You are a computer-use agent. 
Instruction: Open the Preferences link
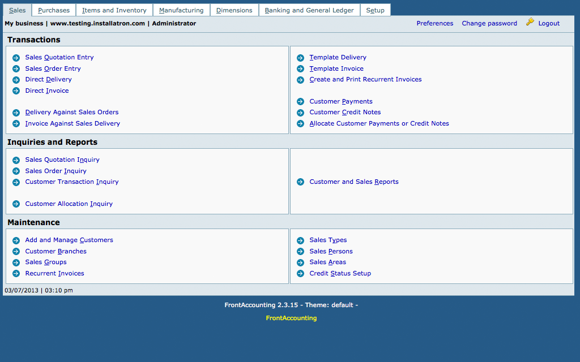click(x=434, y=23)
